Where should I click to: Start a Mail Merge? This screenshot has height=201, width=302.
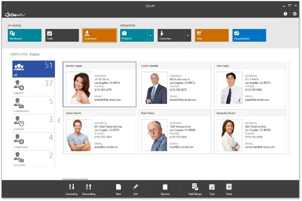point(195,187)
